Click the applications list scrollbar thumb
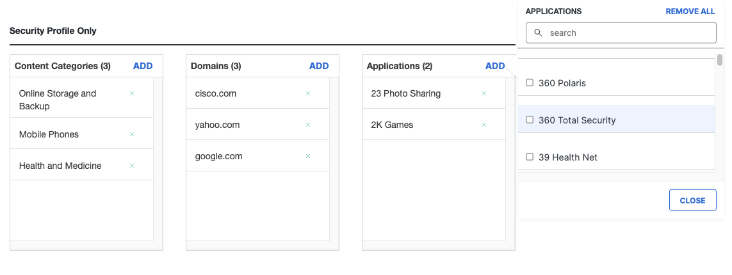The image size is (732, 275). tap(720, 59)
